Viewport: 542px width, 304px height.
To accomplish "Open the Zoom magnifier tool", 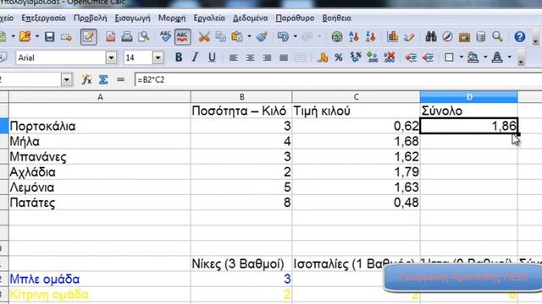I will [x=497, y=36].
